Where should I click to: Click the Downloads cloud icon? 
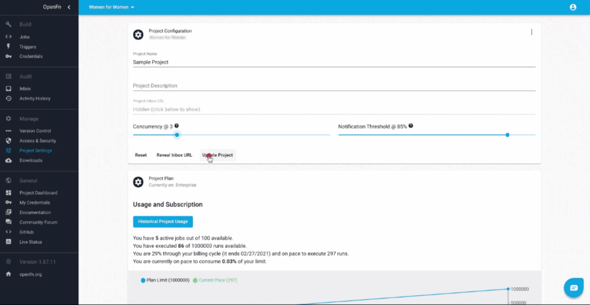click(x=8, y=160)
